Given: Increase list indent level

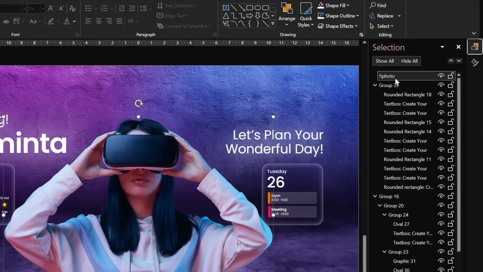Looking at the screenshot, I should [132, 8].
